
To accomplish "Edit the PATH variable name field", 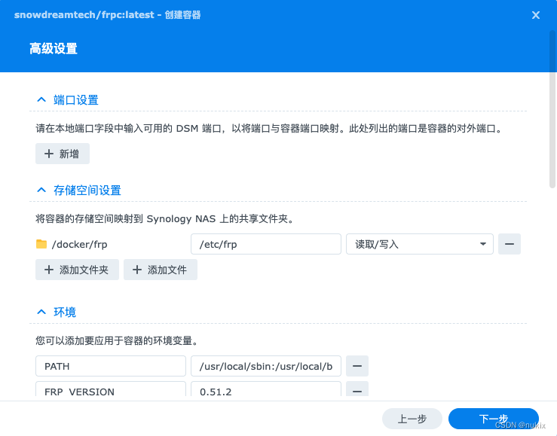I will point(111,366).
